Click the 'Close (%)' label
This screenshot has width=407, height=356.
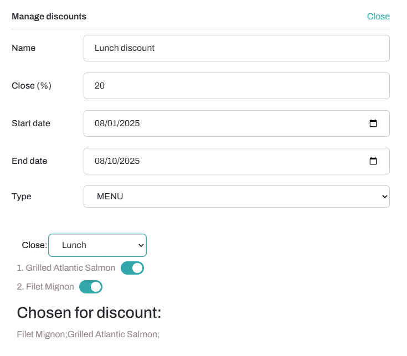click(32, 86)
